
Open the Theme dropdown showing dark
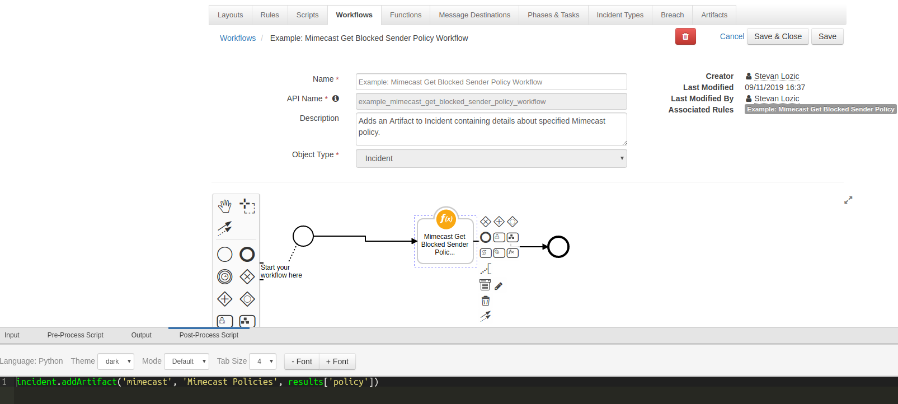pos(116,361)
